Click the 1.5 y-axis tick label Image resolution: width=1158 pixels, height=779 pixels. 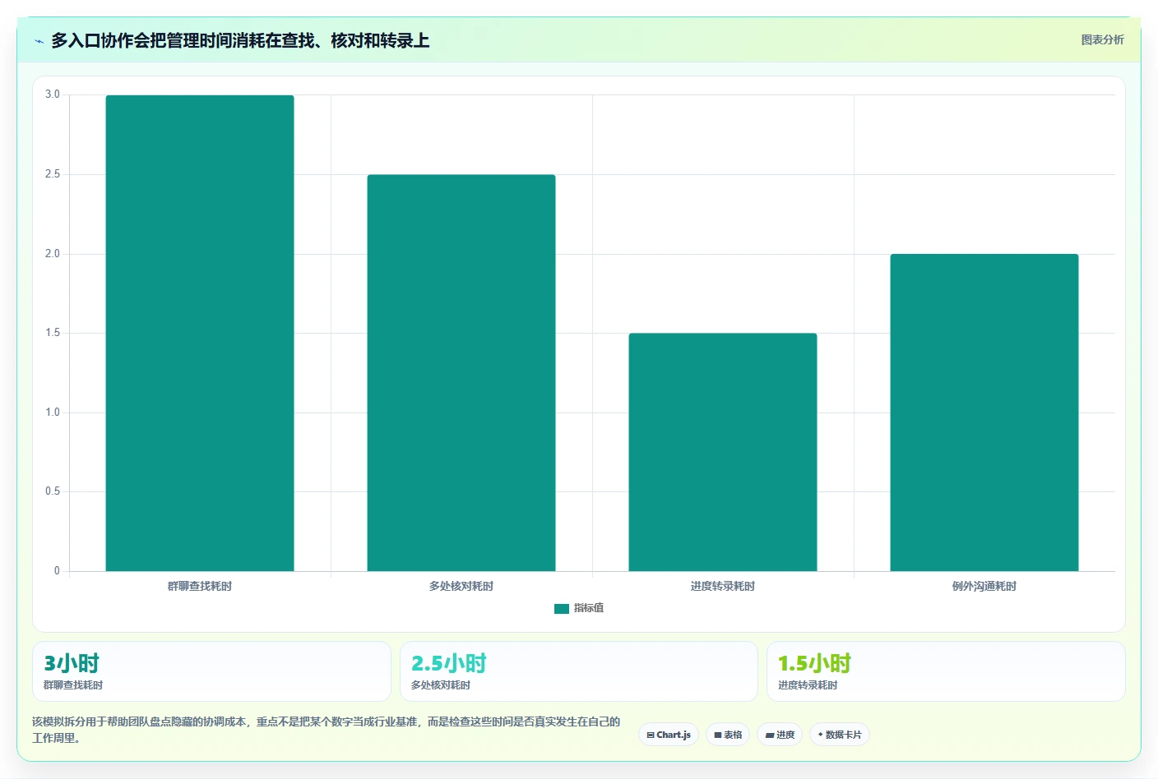[x=53, y=333]
